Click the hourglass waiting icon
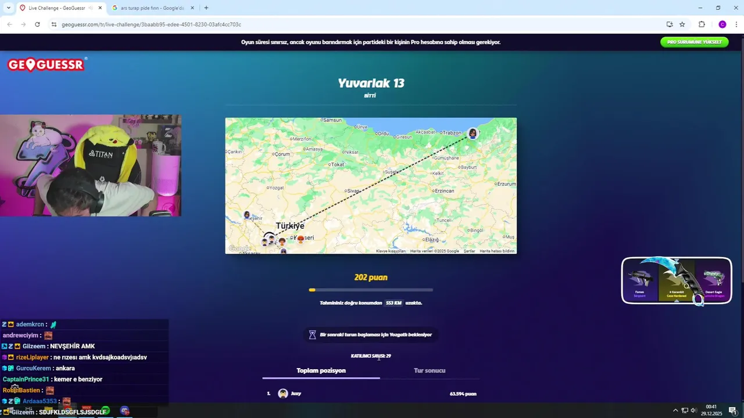This screenshot has height=418, width=744. 312,334
